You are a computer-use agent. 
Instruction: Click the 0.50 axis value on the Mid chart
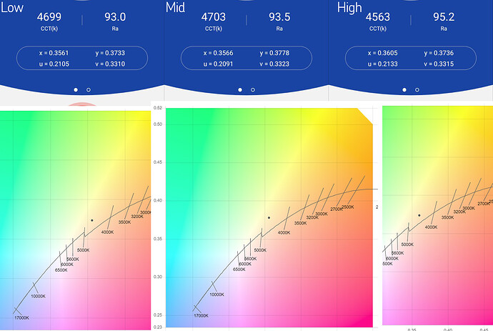tap(158, 124)
